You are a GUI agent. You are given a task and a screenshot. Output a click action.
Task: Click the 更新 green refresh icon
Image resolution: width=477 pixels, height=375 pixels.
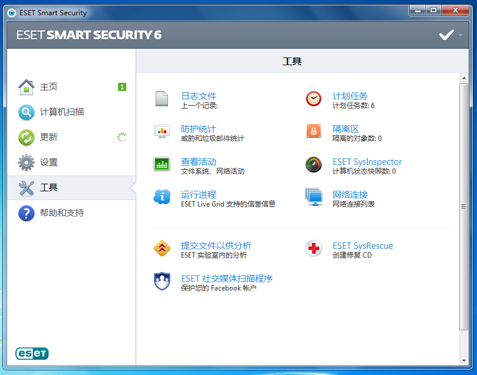26,137
